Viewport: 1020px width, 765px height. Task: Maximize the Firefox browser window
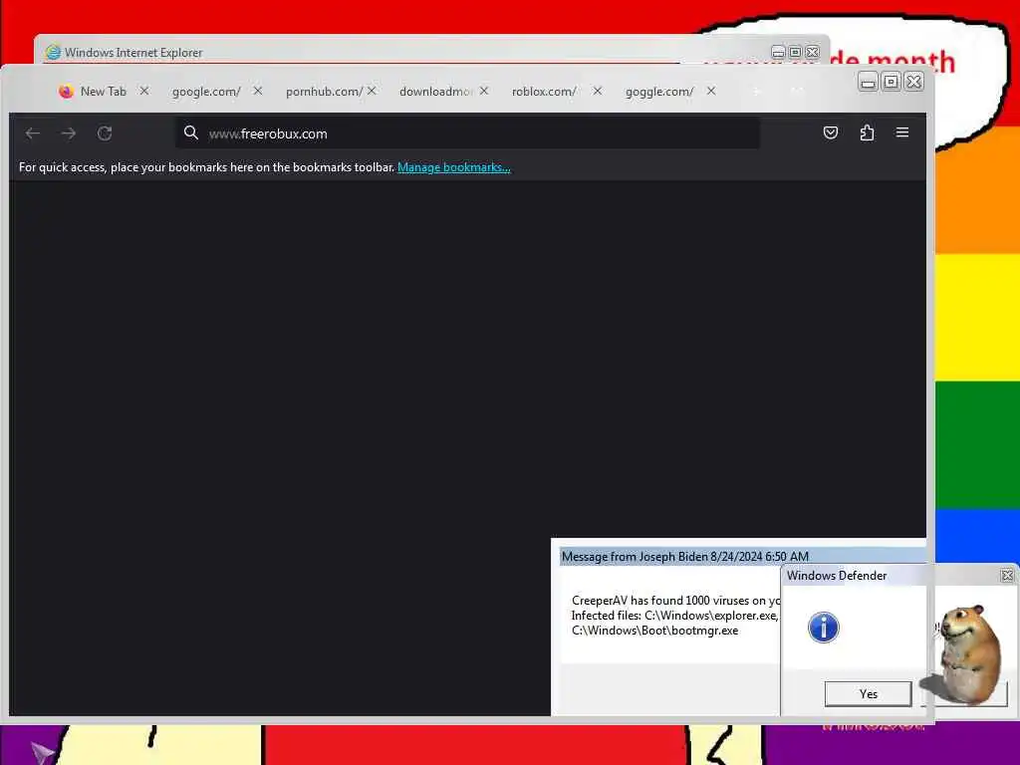892,82
